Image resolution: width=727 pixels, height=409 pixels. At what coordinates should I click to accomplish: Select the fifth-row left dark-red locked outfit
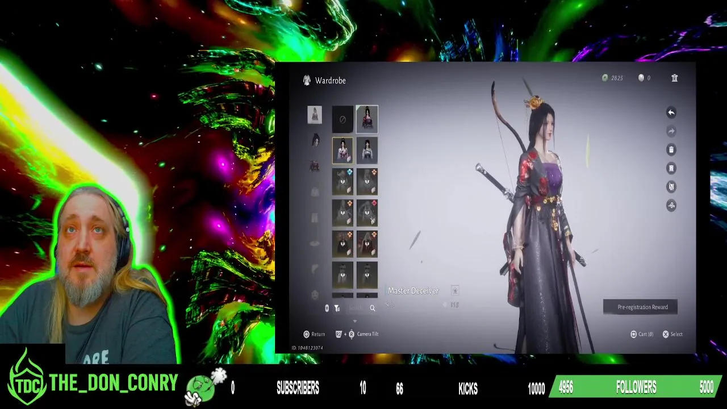(342, 244)
